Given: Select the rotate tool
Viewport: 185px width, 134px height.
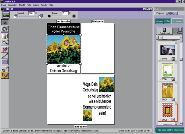Looking at the screenshot, I should pyautogui.click(x=5, y=29).
